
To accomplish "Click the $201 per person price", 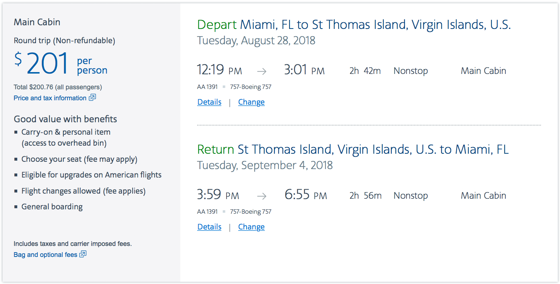I will coord(61,64).
